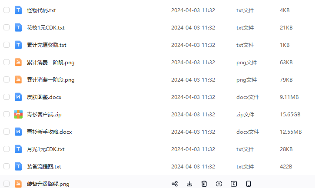Click the phone icon in the row actions
This screenshot has height=188, width=322.
pos(249,184)
